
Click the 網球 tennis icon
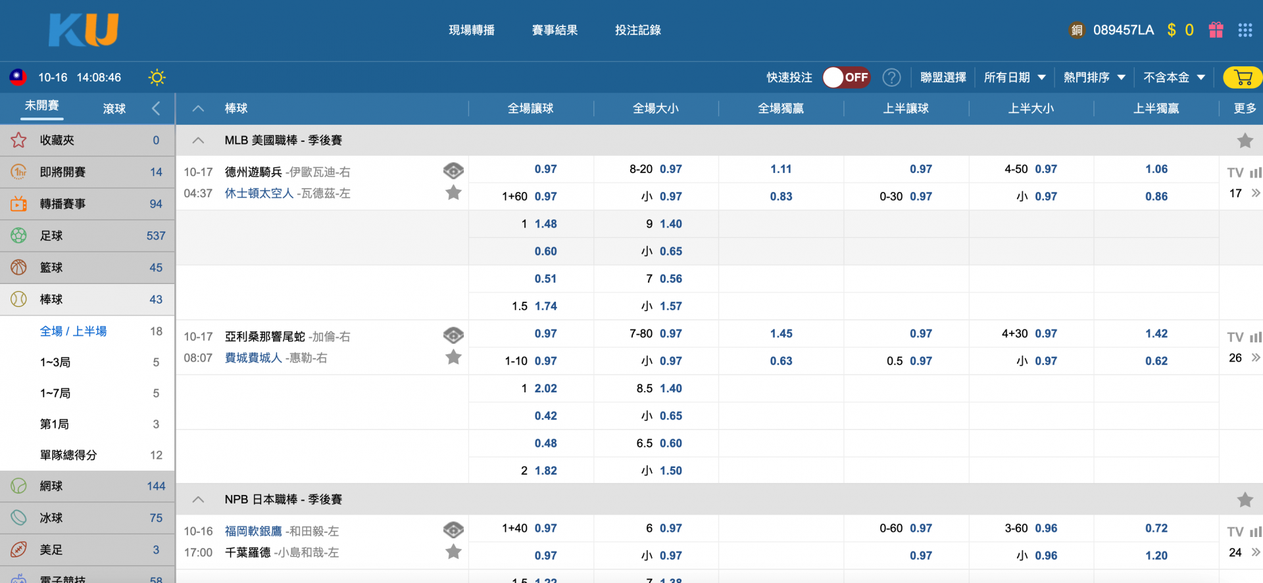tap(18, 486)
